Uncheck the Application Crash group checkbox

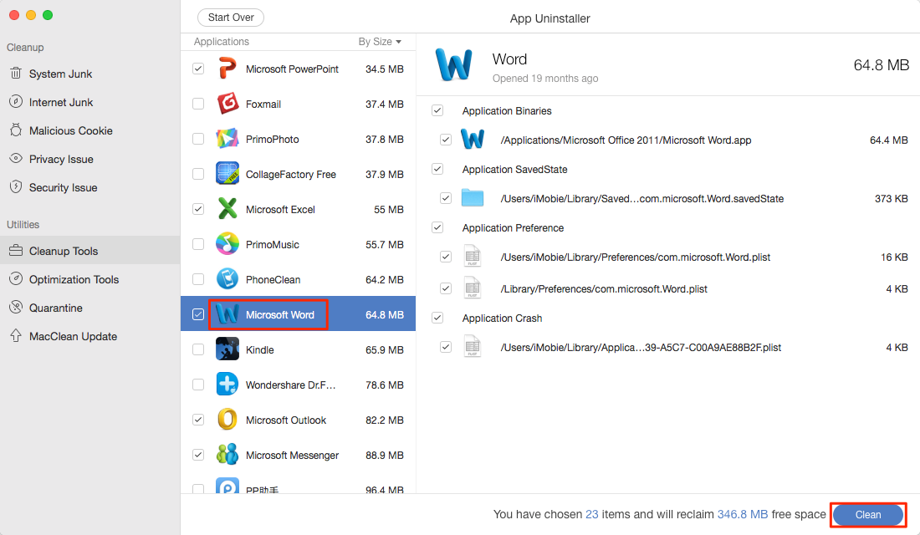click(437, 318)
